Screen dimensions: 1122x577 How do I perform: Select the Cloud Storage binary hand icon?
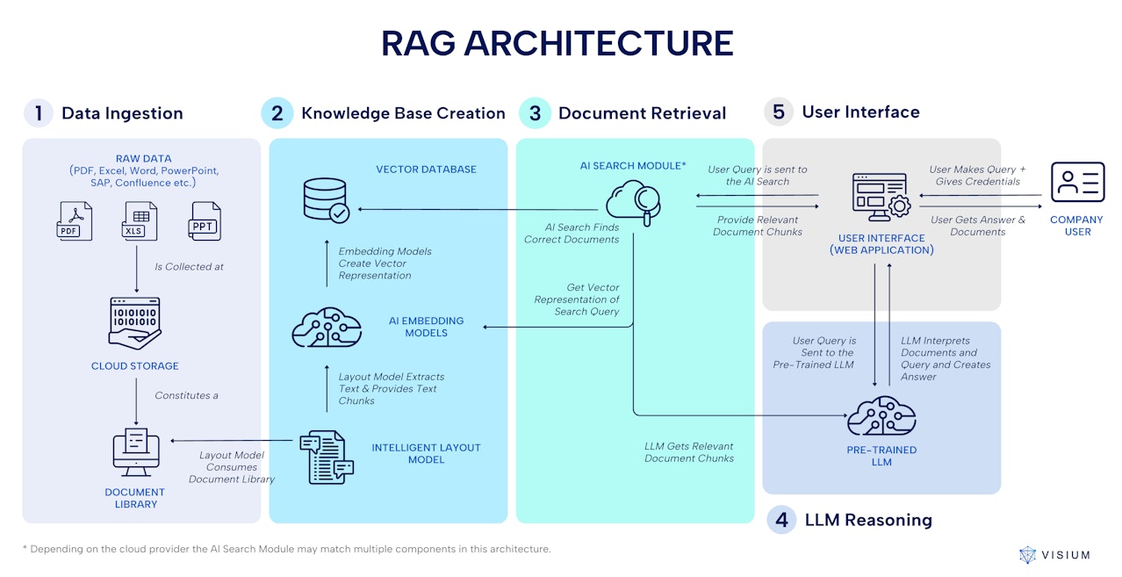point(134,325)
